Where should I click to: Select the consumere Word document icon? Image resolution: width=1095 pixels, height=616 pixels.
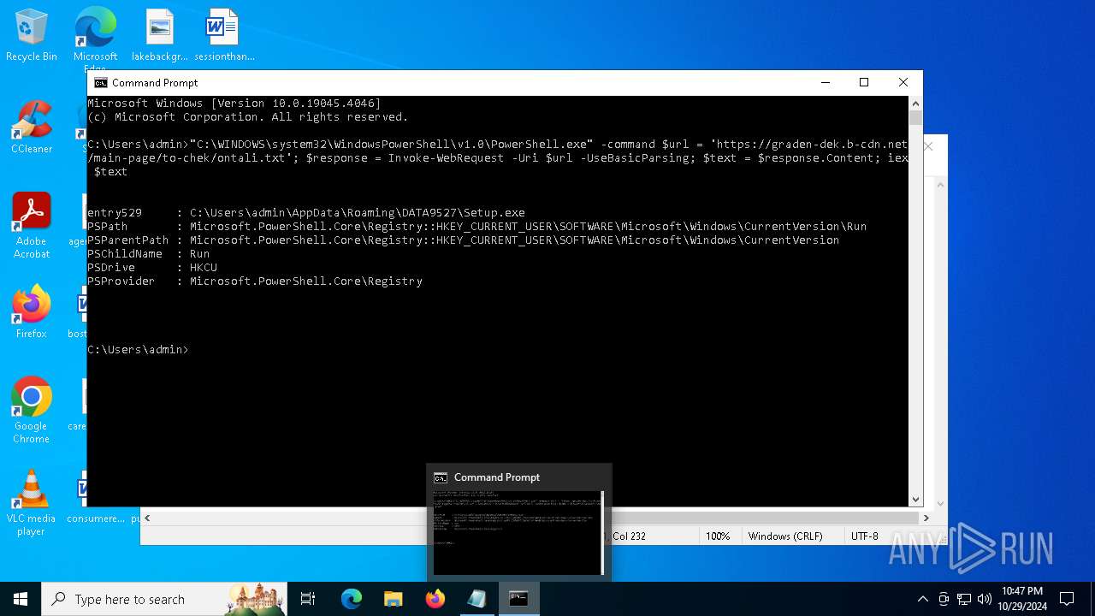coord(95,498)
